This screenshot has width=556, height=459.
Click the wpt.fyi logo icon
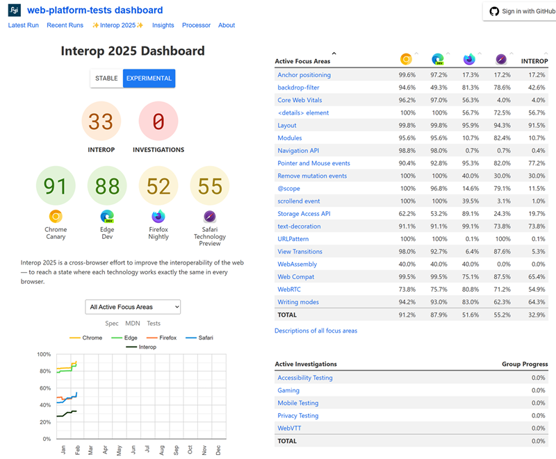(15, 10)
